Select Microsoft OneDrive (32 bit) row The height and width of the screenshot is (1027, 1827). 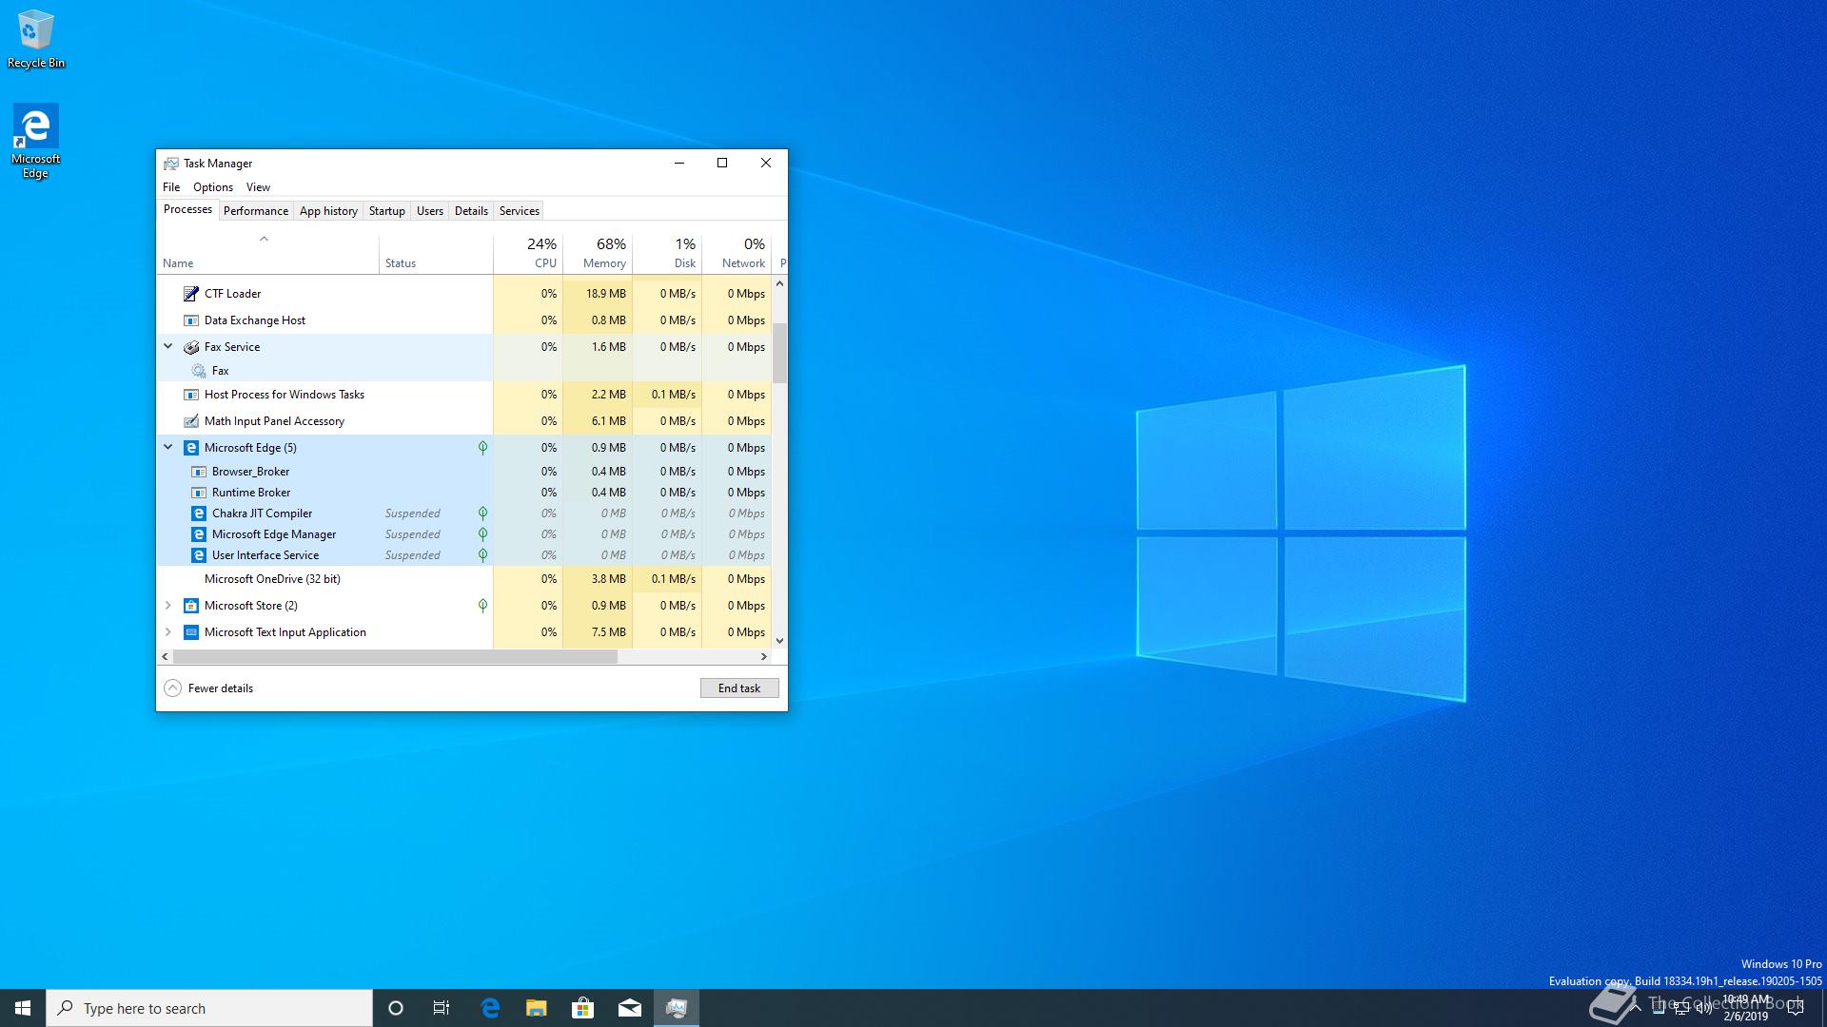point(464,579)
